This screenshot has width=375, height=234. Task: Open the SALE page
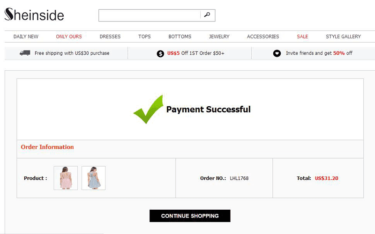[302, 37]
